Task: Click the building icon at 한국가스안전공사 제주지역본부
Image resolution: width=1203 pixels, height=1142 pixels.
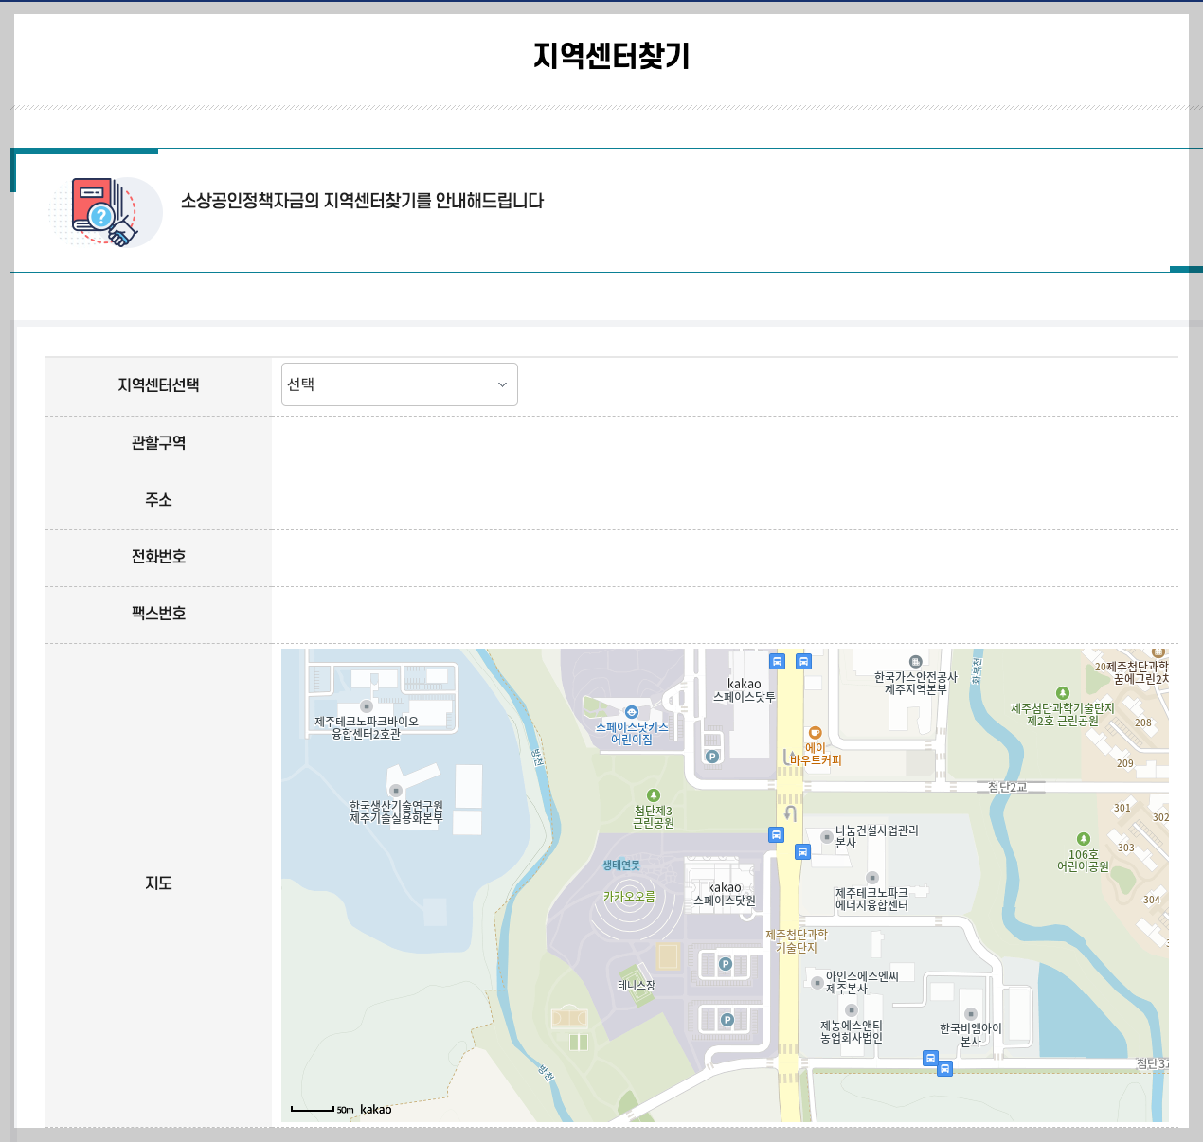Action: 914,662
